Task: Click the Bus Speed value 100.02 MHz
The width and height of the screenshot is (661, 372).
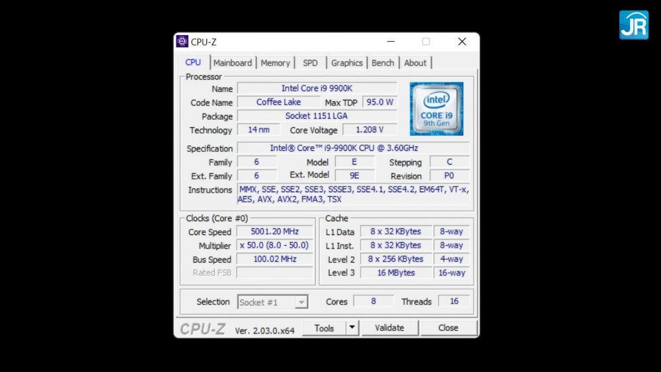Action: (x=275, y=259)
